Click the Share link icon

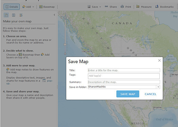point(106,6)
